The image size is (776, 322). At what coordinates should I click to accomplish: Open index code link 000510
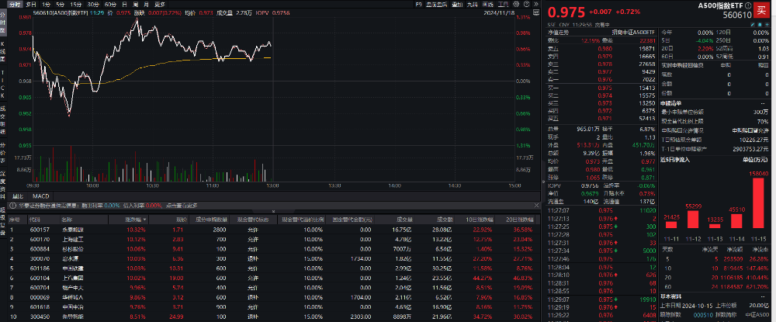click(703, 314)
